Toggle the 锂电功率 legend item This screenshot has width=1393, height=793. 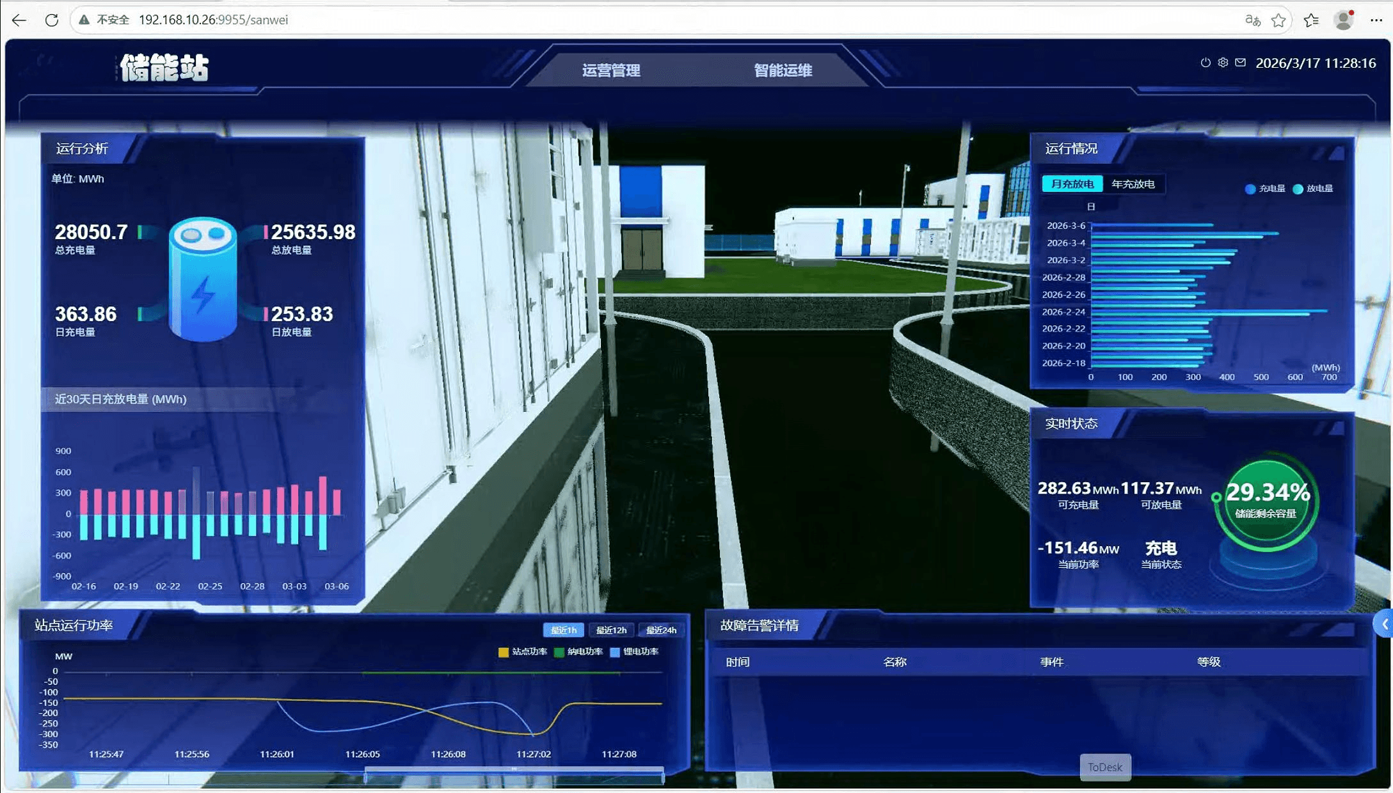point(633,652)
